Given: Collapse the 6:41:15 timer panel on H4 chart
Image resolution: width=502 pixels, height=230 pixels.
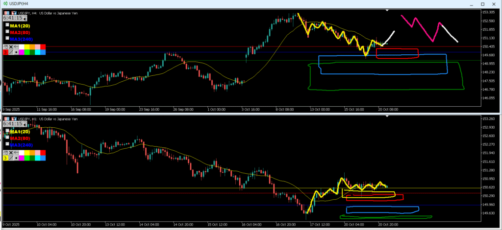Looking at the screenshot, I should pos(25,19).
